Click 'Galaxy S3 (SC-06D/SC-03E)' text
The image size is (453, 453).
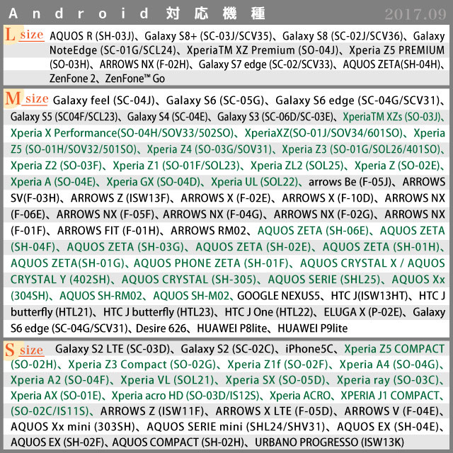(x=275, y=117)
